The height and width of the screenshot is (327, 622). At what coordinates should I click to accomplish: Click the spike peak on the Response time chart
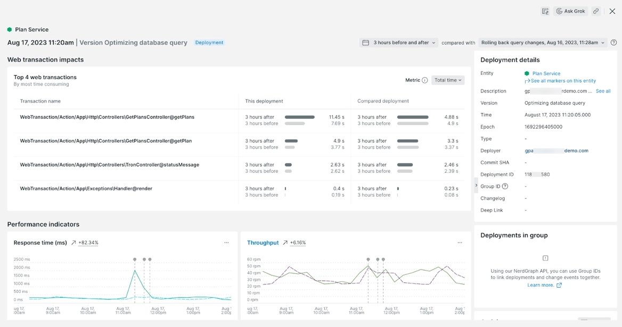pyautogui.click(x=135, y=271)
